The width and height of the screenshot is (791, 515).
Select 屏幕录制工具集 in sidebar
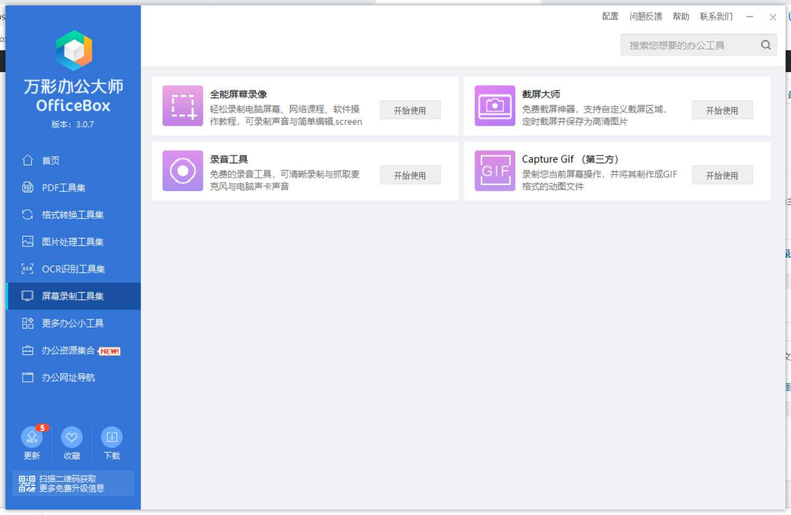pos(73,296)
